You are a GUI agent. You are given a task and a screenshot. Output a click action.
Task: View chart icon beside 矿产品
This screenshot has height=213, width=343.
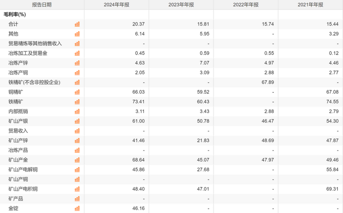(x=77, y=199)
